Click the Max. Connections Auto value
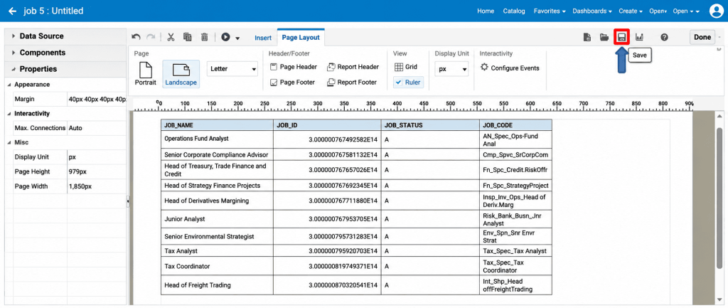The height and width of the screenshot is (308, 728). 97,128
